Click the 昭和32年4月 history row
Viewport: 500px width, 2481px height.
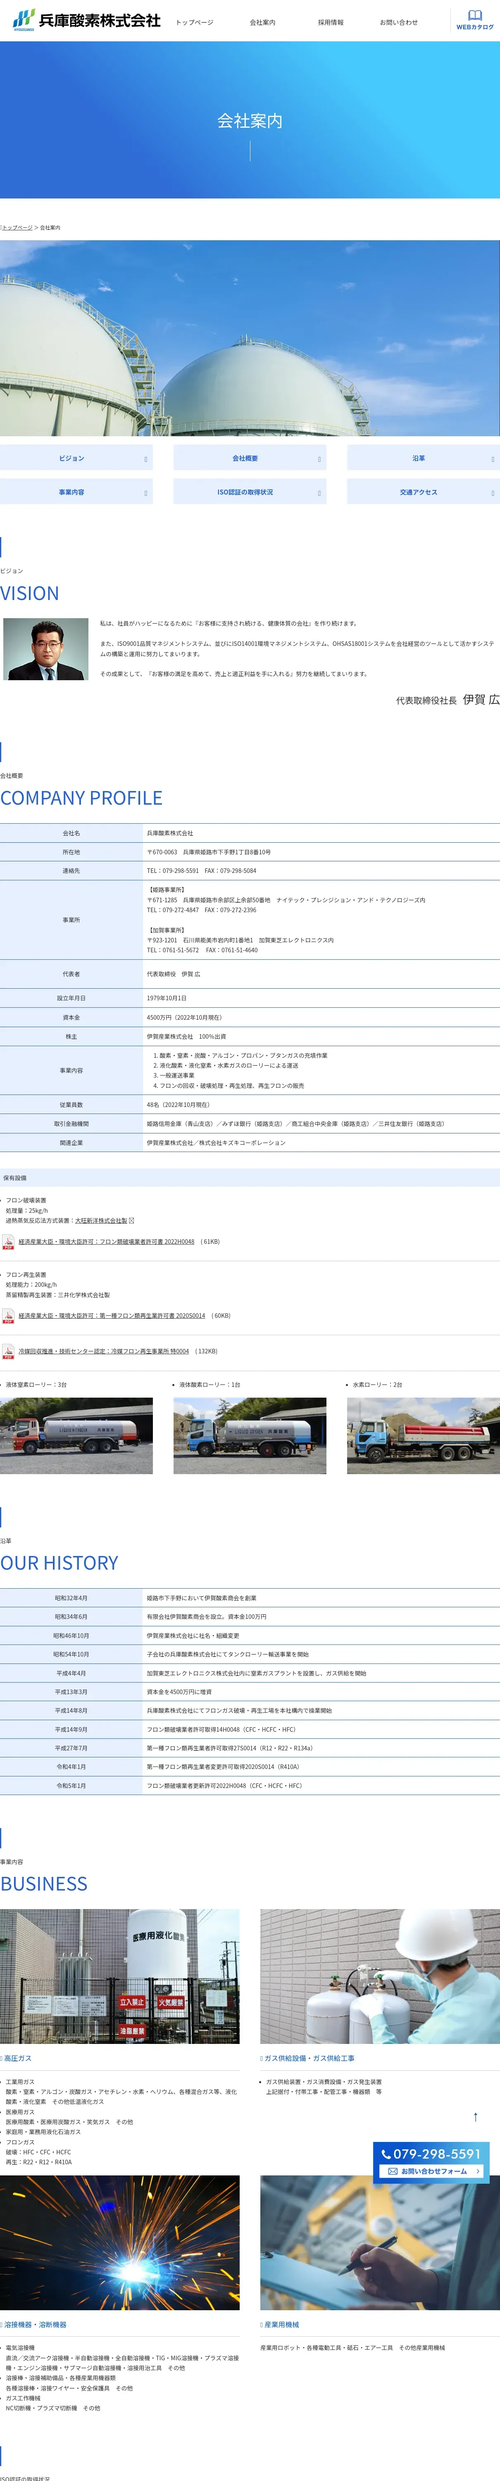point(250,1598)
